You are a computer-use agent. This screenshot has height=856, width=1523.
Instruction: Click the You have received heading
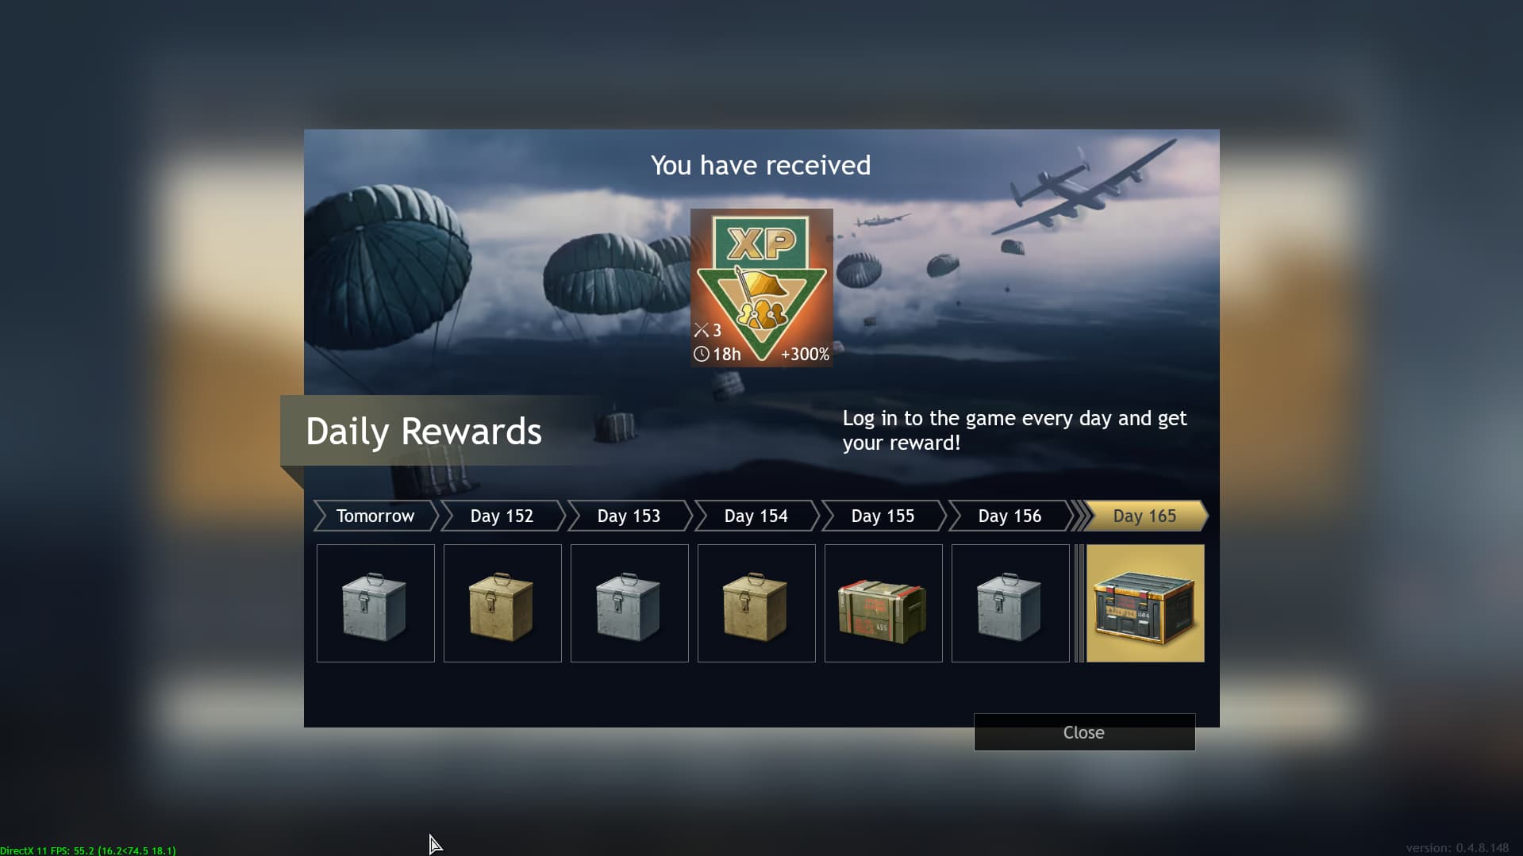point(760,165)
